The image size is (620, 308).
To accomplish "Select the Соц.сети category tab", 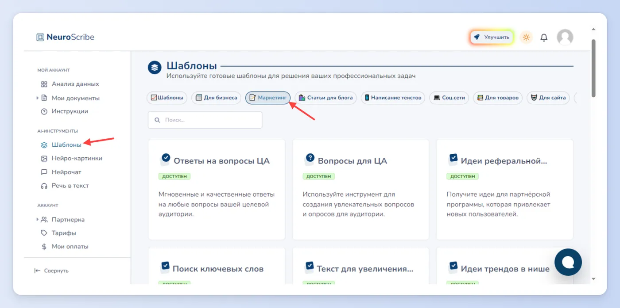I will [449, 98].
